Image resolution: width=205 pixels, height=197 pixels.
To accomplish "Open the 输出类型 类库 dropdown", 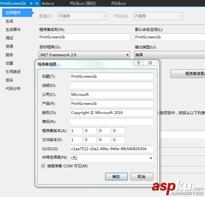I will pyautogui.click(x=169, y=55).
